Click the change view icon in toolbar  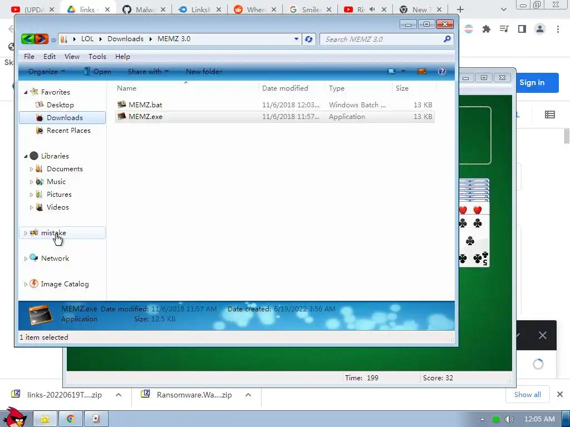391,71
